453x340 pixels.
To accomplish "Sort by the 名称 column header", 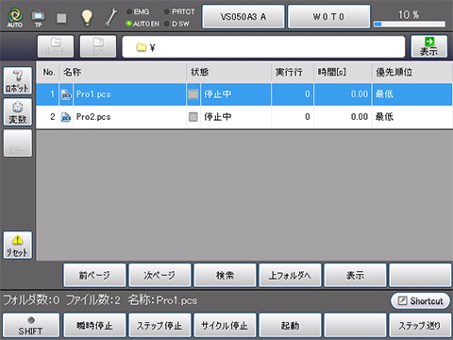I will point(123,72).
